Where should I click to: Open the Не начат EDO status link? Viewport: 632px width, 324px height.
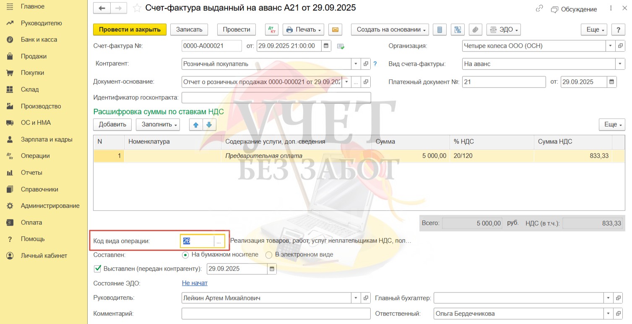(x=195, y=283)
